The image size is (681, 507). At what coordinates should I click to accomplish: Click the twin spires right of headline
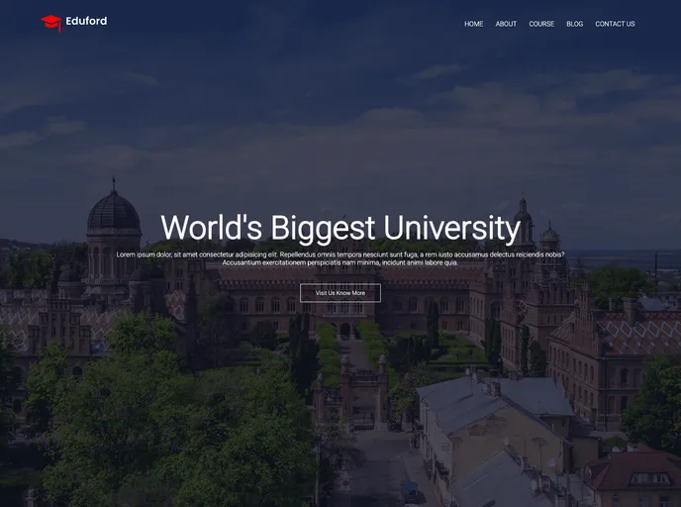535,230
